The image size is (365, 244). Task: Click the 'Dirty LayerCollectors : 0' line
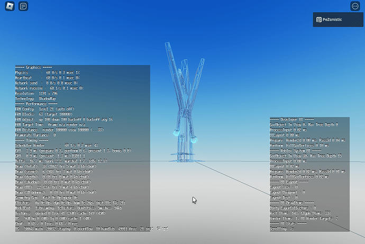tap(293, 208)
